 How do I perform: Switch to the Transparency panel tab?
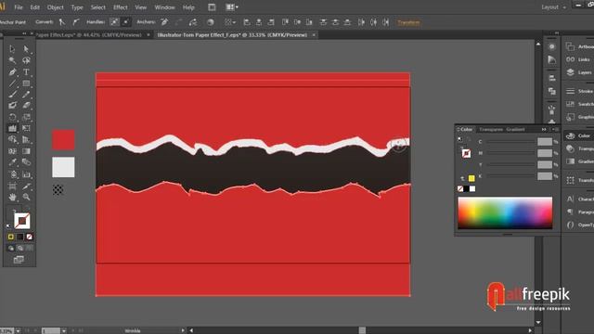click(x=491, y=130)
